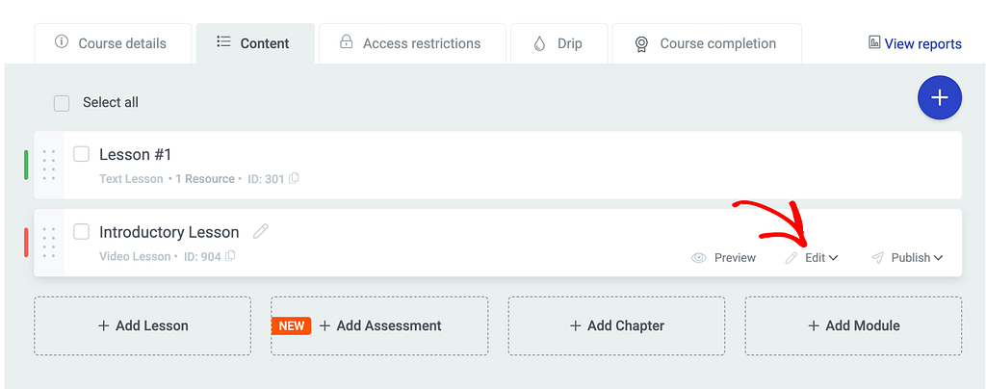Viewport: 986px width, 389px height.
Task: Copy the Lesson #1 ID 301
Action: click(x=294, y=178)
